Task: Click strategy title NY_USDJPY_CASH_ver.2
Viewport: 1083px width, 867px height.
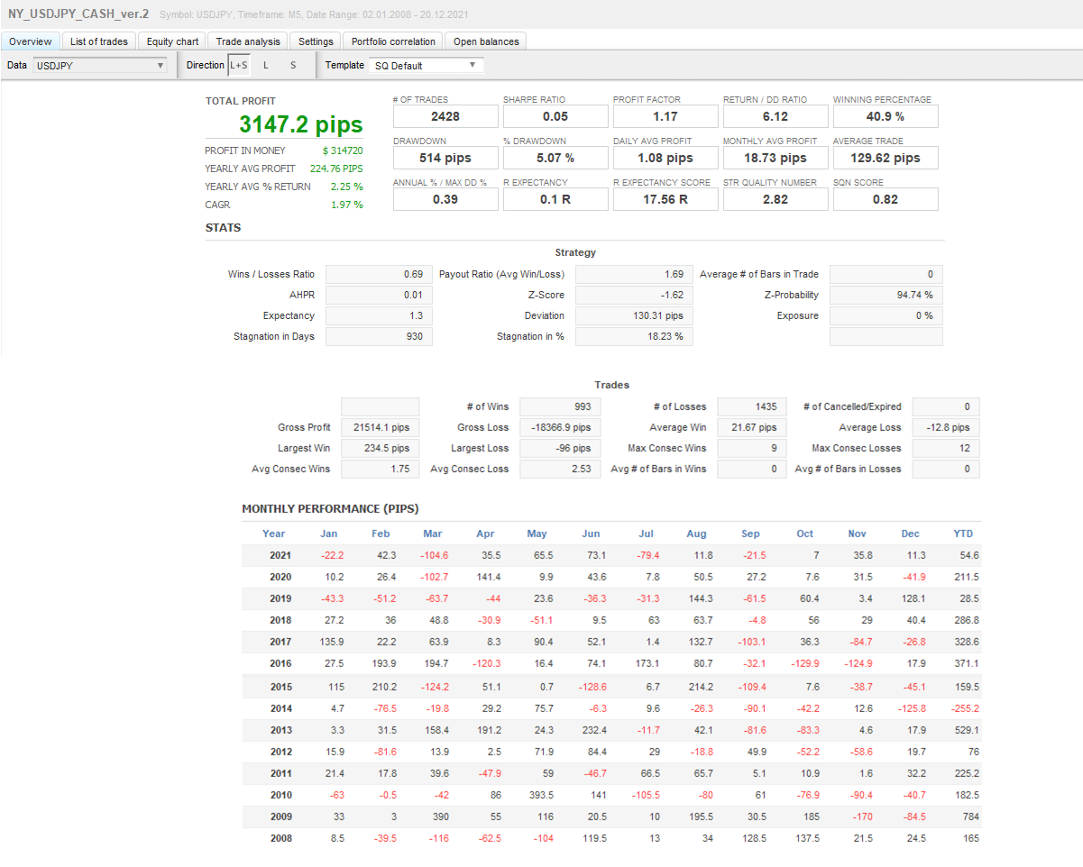Action: (x=78, y=14)
